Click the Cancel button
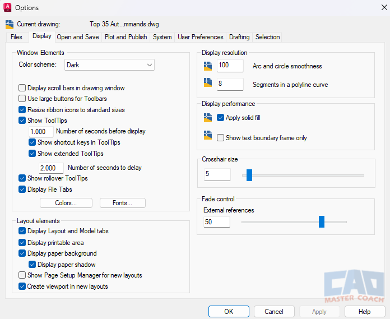This screenshot has height=319, width=390. [274, 312]
